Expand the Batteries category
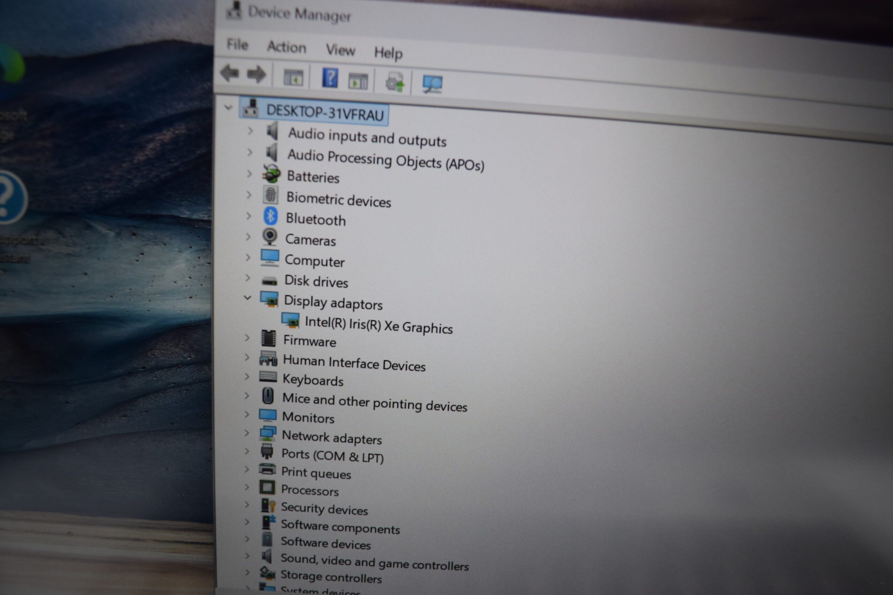The width and height of the screenshot is (893, 595). 249,174
